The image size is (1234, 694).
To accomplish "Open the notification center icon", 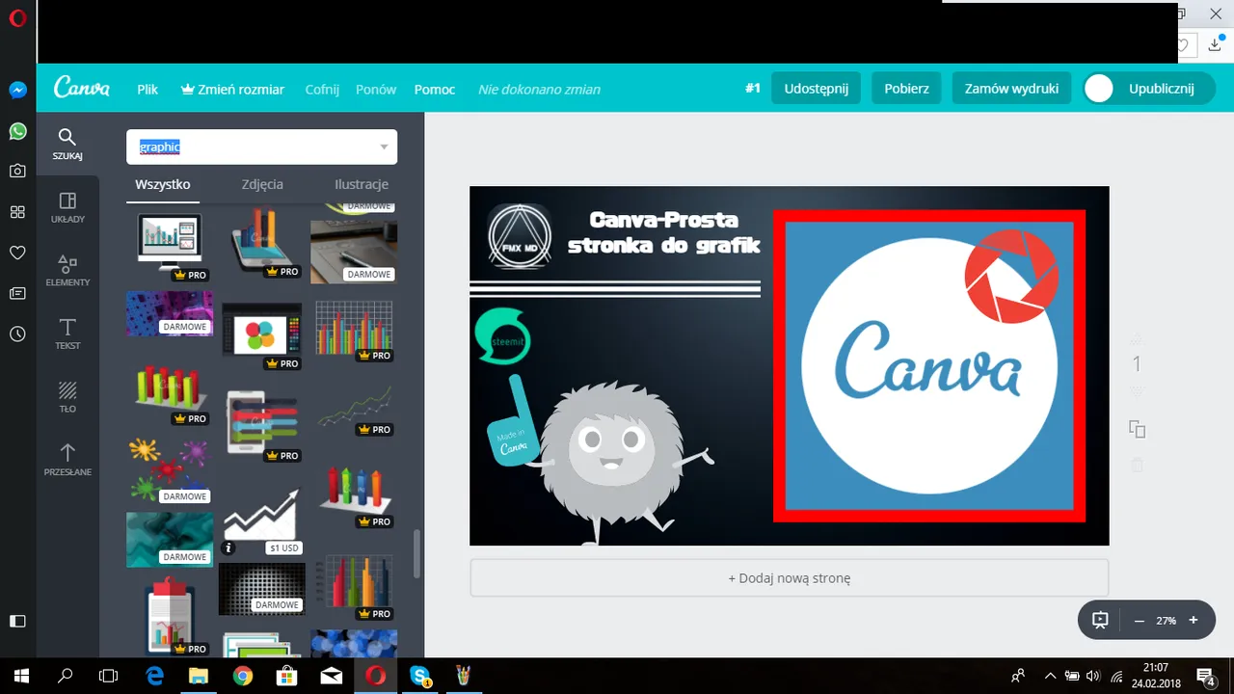I will coord(1205,676).
